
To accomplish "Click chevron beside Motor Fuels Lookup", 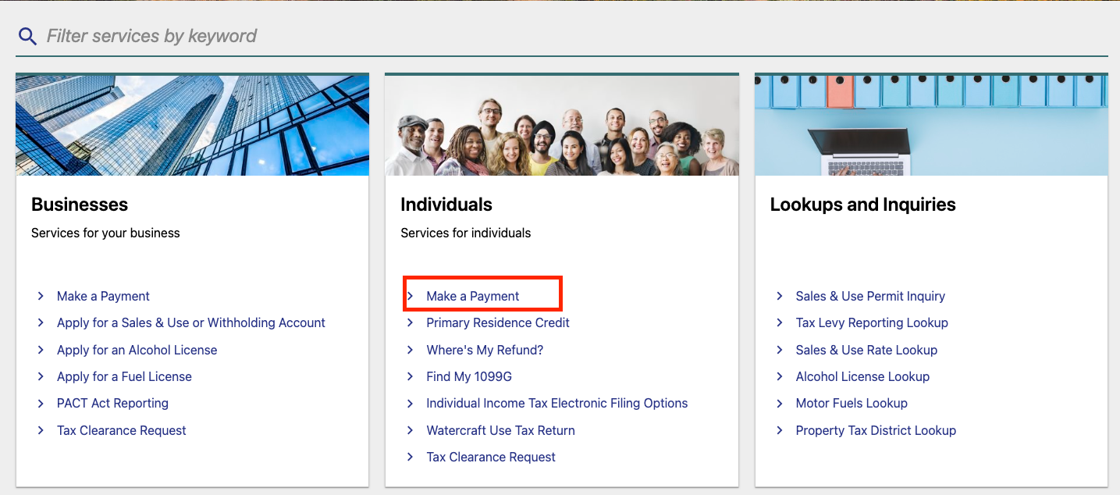I will point(779,403).
